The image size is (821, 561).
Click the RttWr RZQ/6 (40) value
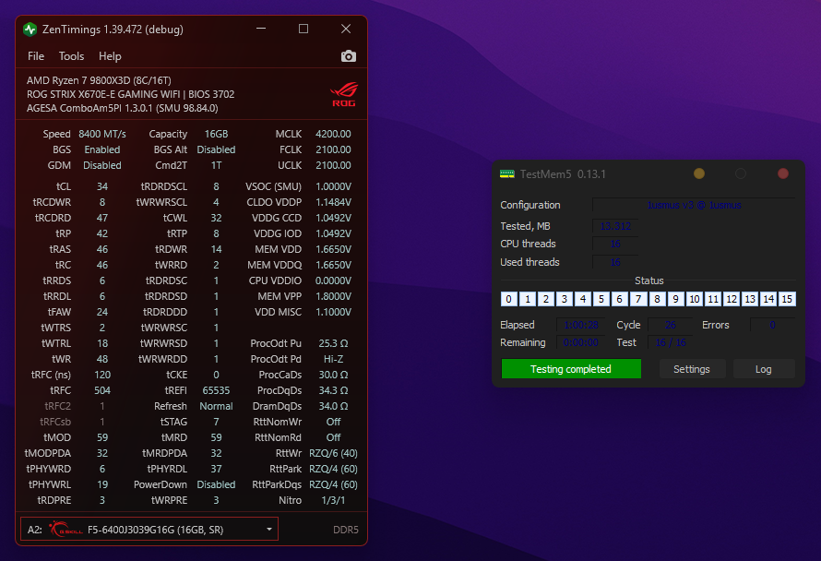pos(333,453)
